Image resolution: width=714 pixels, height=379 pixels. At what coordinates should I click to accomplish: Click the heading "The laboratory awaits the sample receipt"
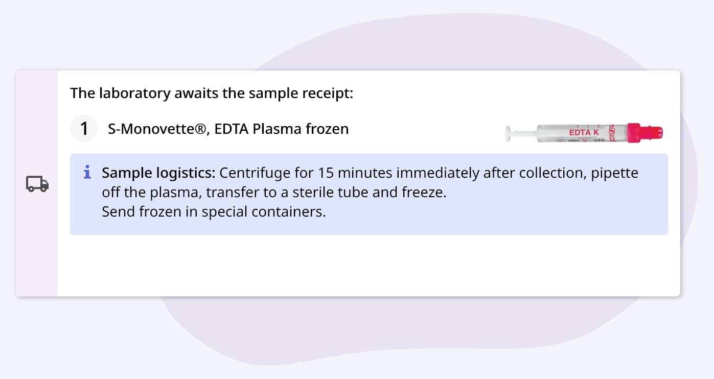click(212, 93)
